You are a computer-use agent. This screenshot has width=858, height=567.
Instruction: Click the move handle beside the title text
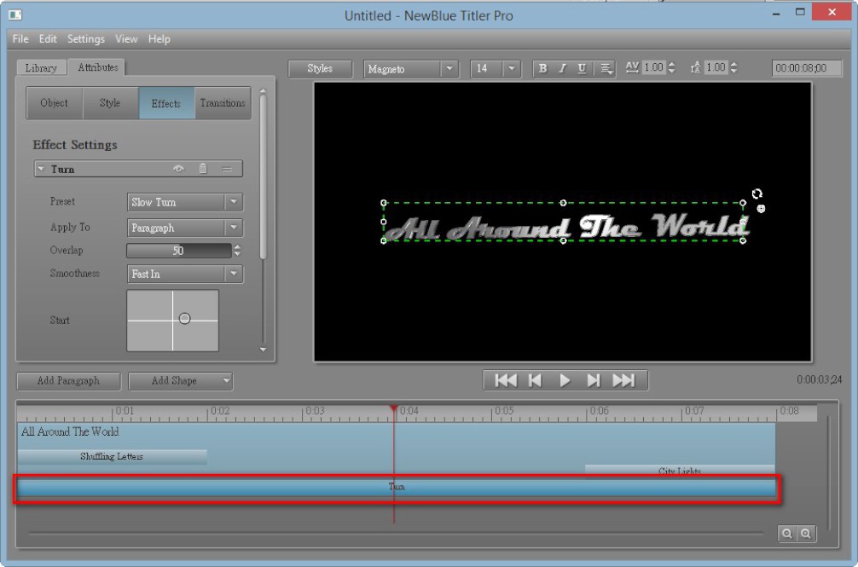tap(761, 208)
